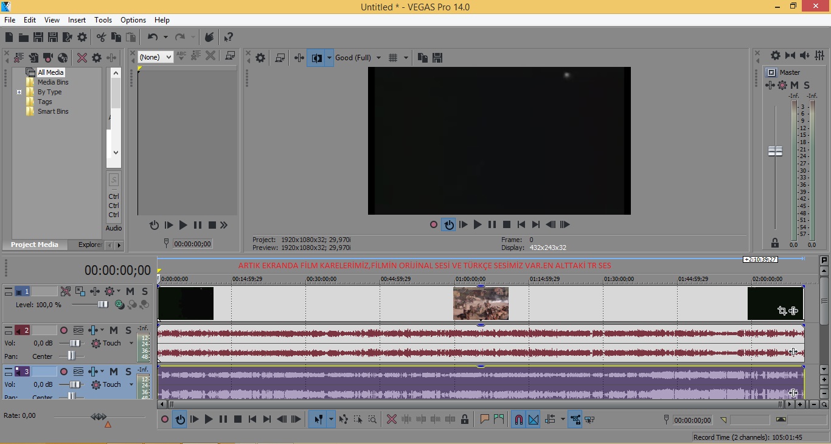
Task: Mute video track 1
Action: coord(130,291)
